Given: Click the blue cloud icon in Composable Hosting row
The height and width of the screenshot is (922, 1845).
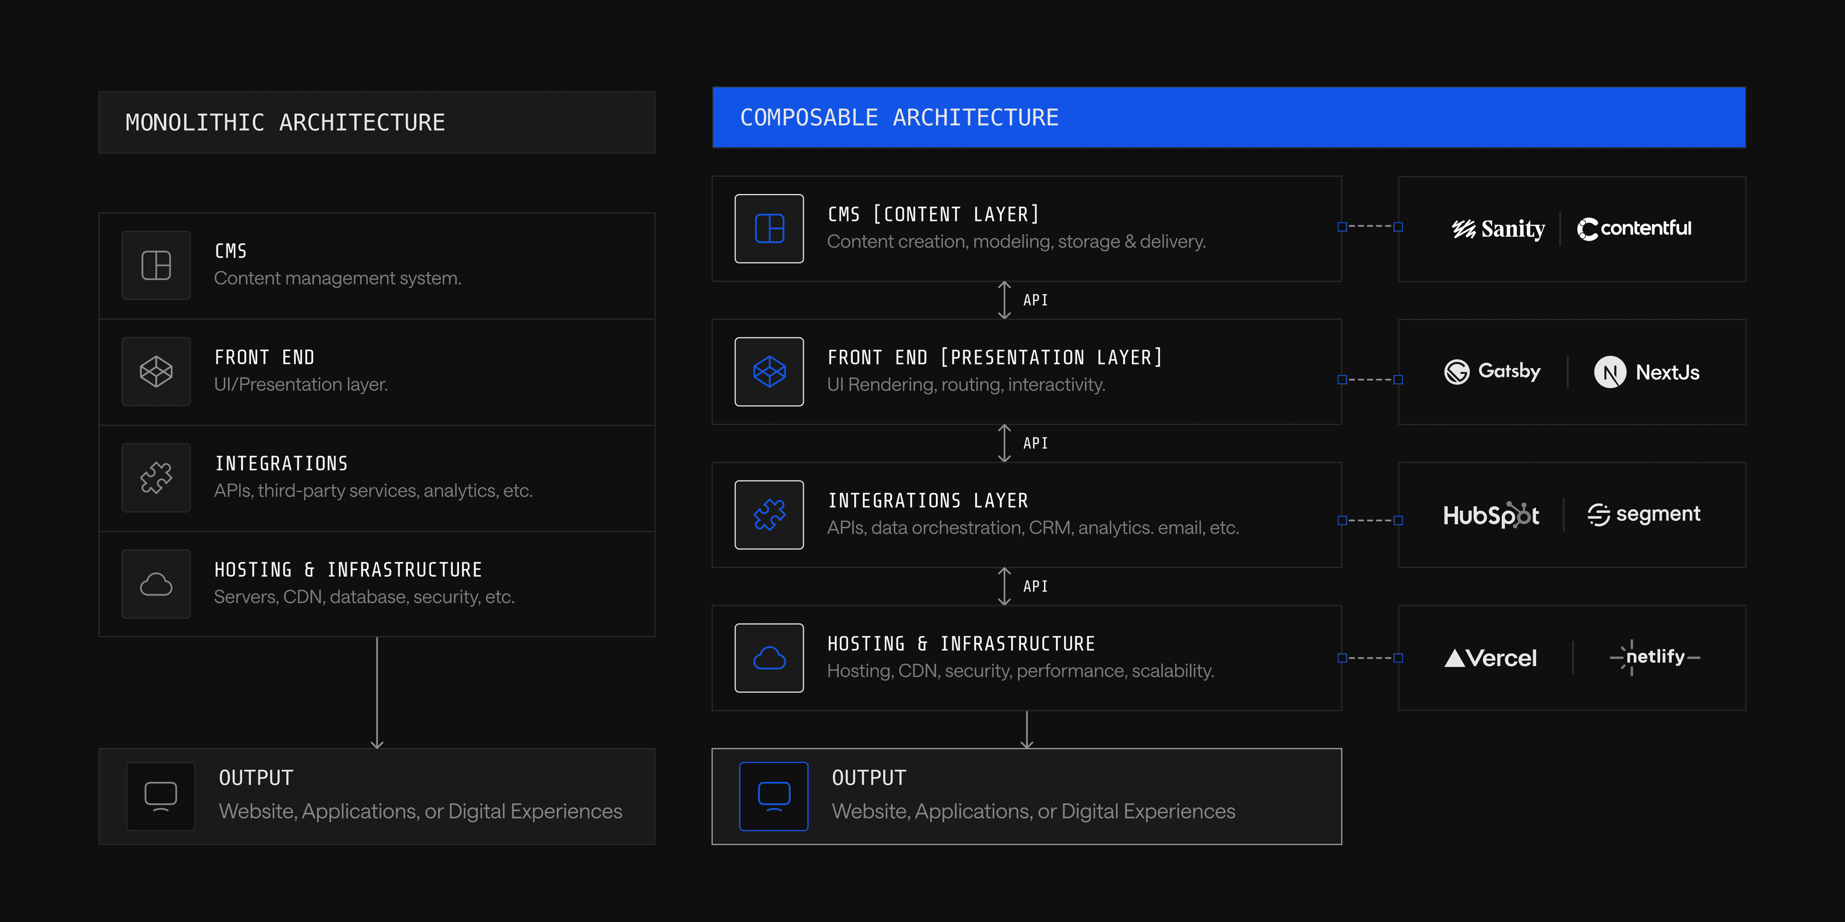Looking at the screenshot, I should 769,658.
